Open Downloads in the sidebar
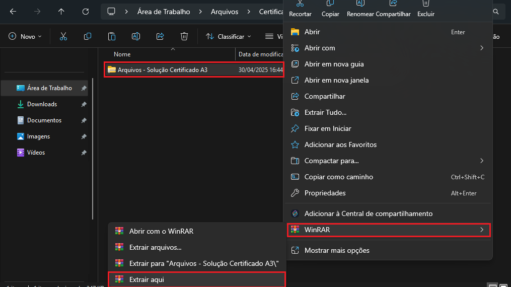The height and width of the screenshot is (287, 511). point(42,104)
